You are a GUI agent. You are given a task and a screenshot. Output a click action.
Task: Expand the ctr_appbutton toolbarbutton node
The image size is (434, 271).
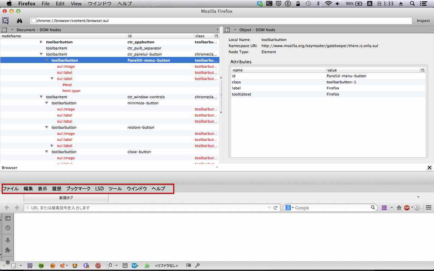pos(41,42)
